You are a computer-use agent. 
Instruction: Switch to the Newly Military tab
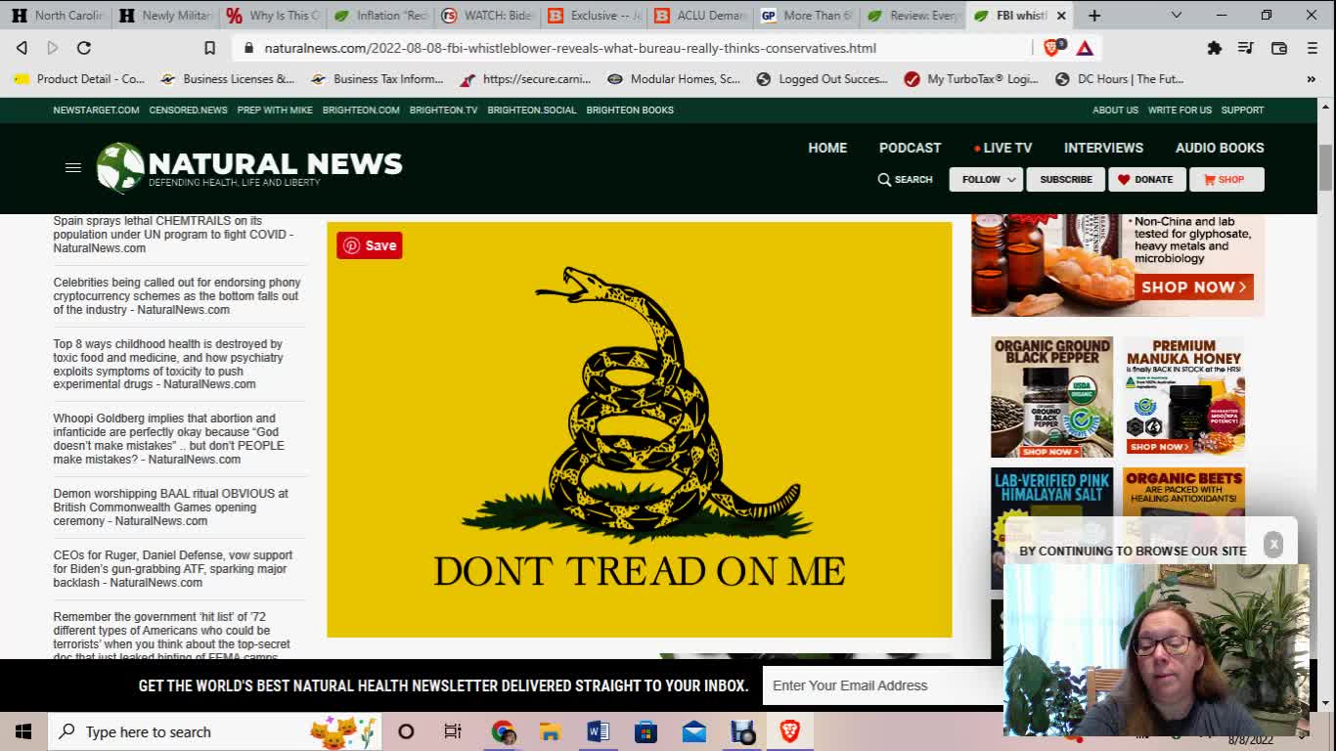pos(164,16)
